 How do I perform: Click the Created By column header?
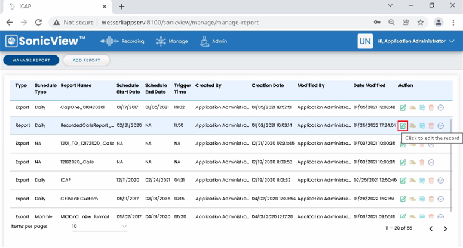pyautogui.click(x=208, y=85)
